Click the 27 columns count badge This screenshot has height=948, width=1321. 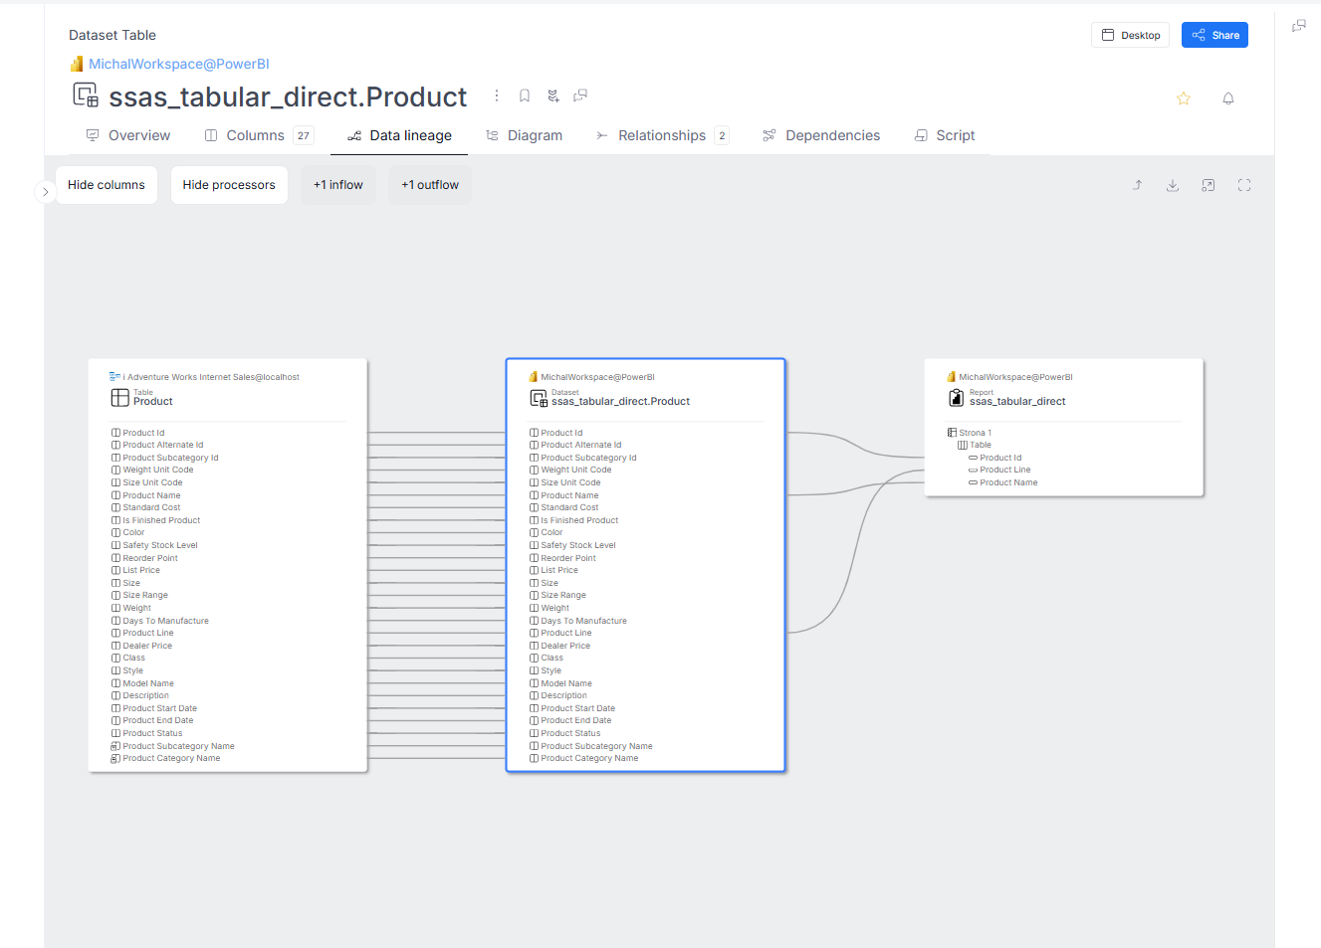pos(304,135)
